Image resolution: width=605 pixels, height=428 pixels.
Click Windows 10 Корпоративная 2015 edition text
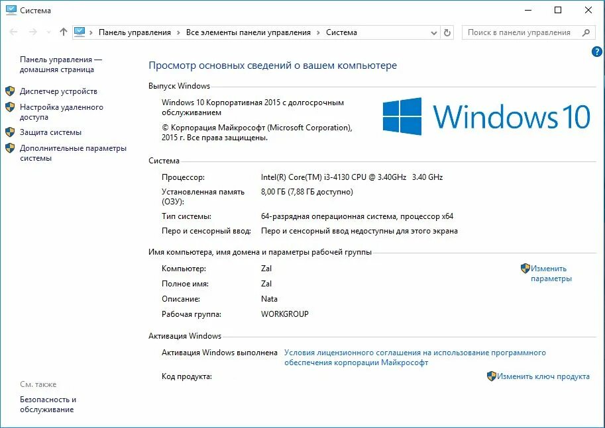[x=252, y=107]
